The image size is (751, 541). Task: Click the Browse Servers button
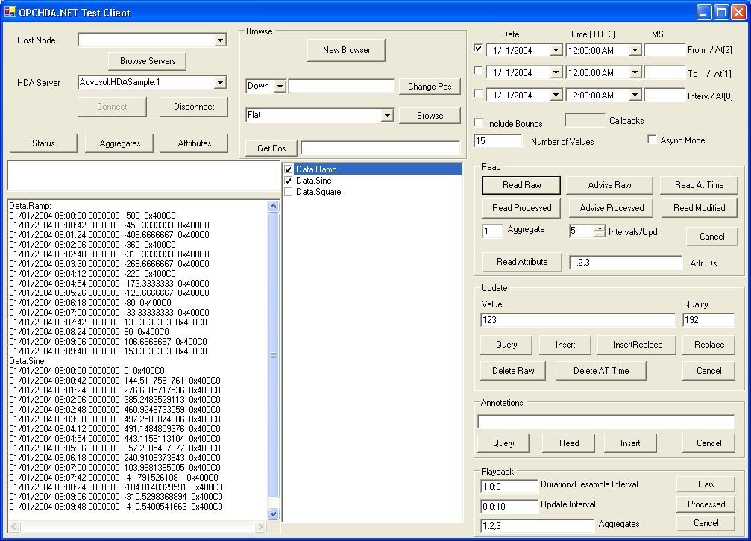point(147,60)
